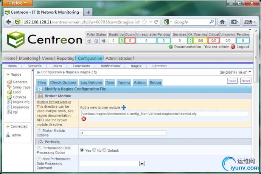Reload the page with the refresh icon
Viewport: 261px width, 174px height.
pyautogui.click(x=156, y=22)
